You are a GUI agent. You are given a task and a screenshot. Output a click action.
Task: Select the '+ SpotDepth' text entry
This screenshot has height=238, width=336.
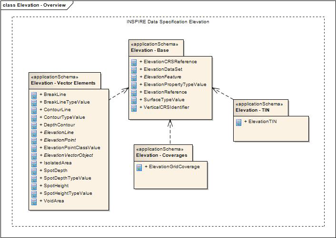click(54, 171)
